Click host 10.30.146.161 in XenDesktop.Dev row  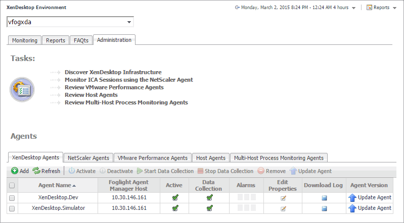[129, 198]
